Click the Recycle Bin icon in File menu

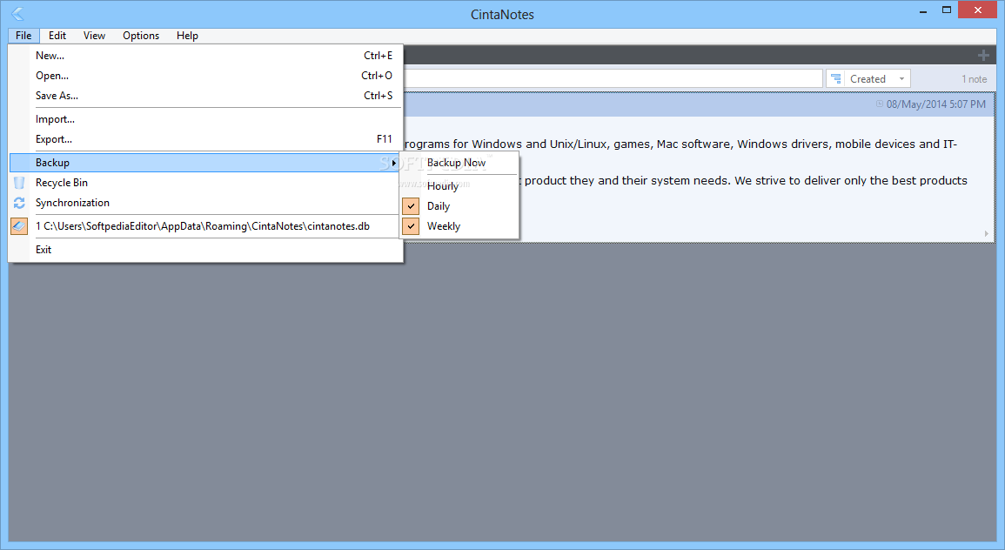19,183
